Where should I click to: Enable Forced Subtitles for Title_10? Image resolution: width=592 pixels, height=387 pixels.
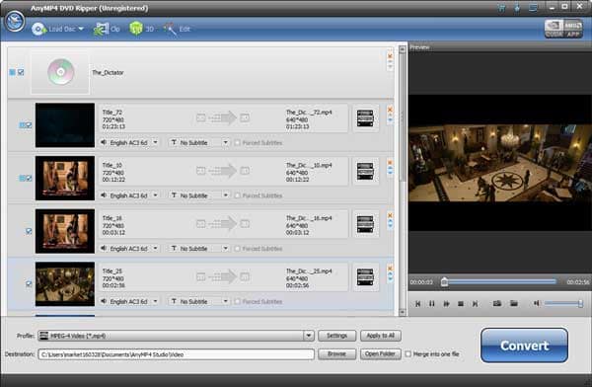[x=238, y=195]
